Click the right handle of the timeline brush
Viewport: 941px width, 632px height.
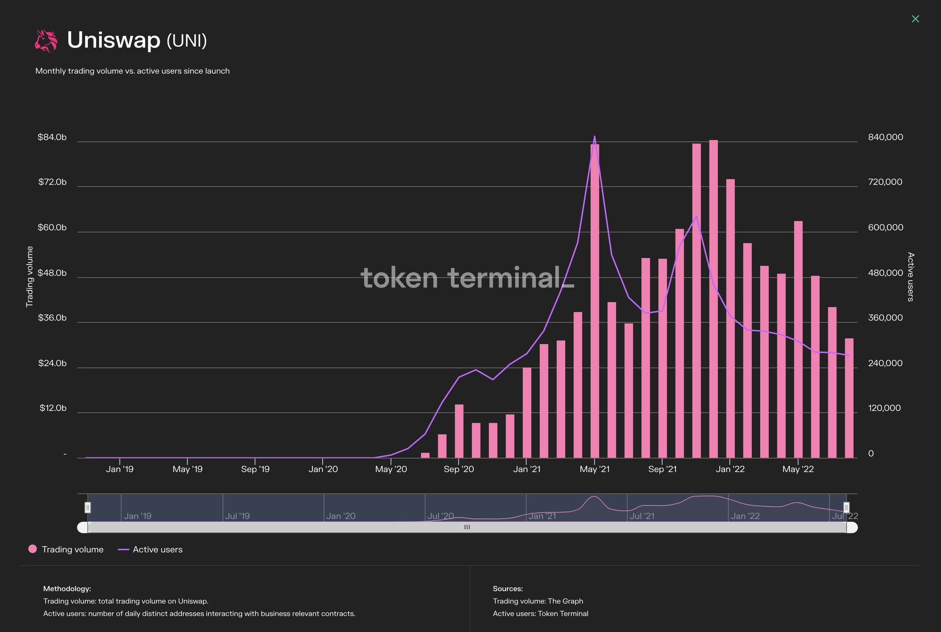(845, 508)
